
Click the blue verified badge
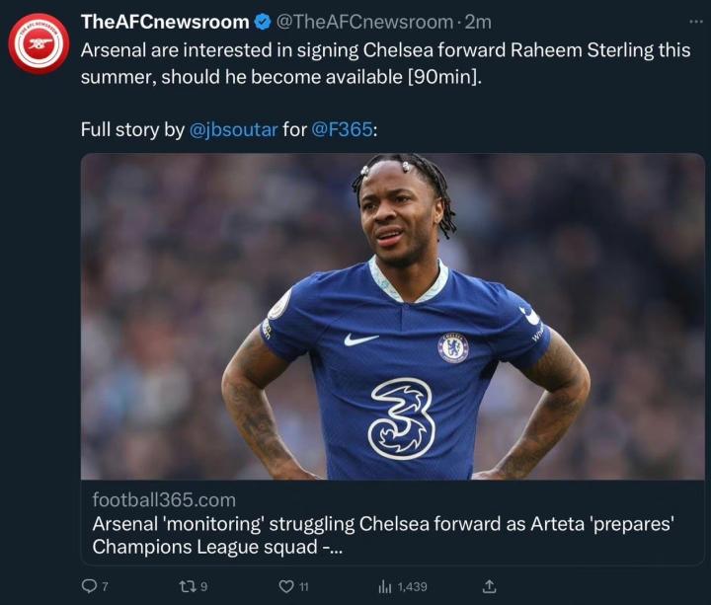point(263,22)
